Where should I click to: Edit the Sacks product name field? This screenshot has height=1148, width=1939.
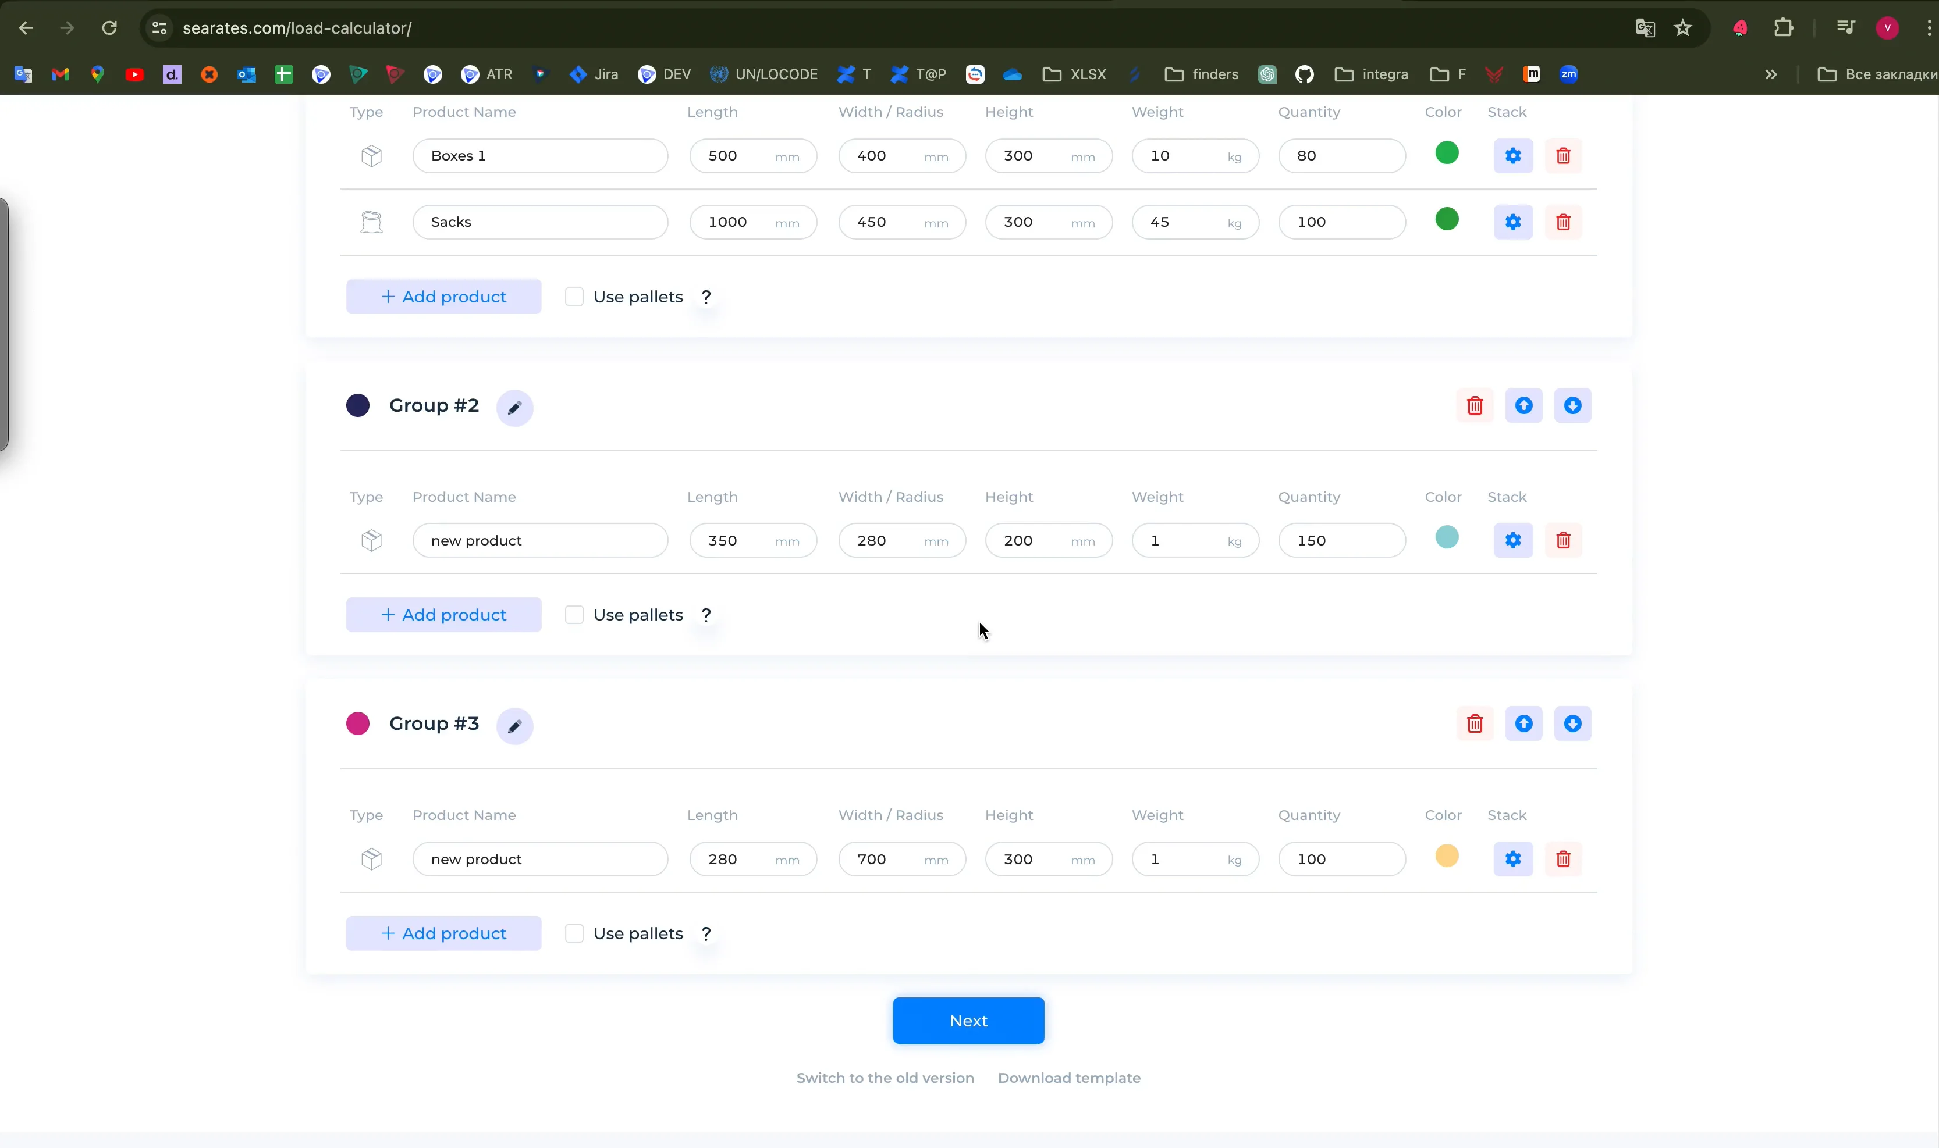539,222
